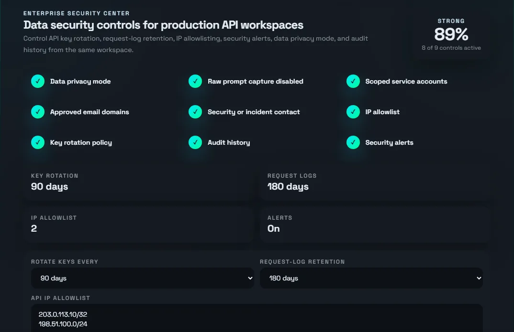Click the Security alerts checkmark icon

[353, 142]
